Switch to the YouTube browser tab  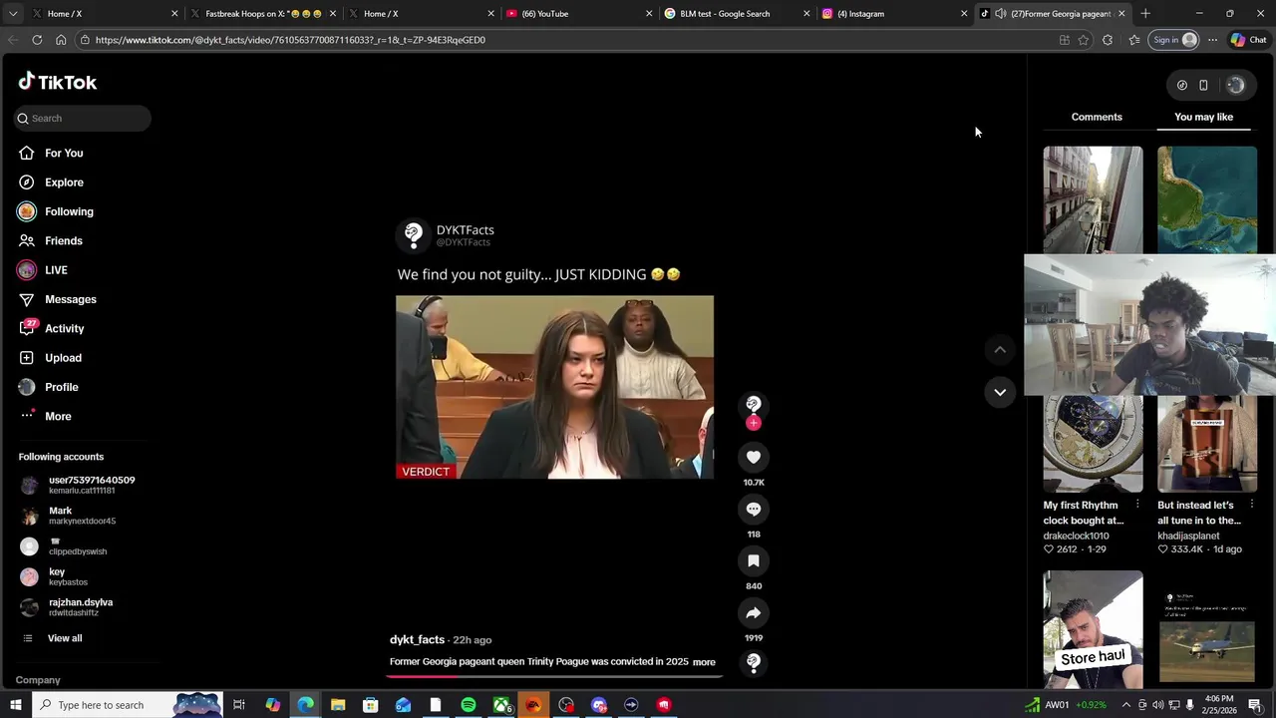[x=578, y=14]
